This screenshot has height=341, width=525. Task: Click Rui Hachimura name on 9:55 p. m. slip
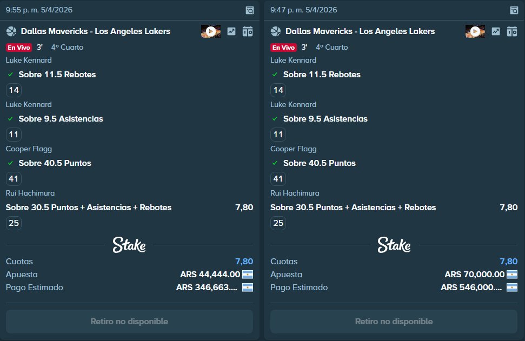pos(30,193)
